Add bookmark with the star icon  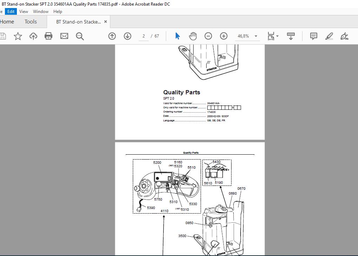click(x=18, y=36)
